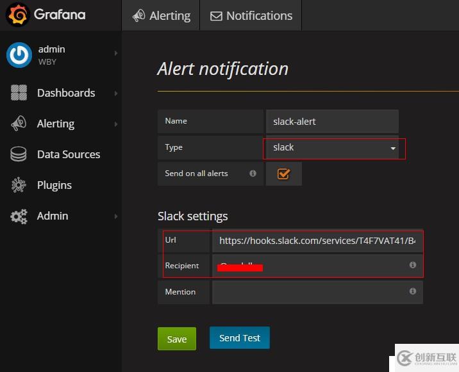Click the Grafana swirl logo icon
This screenshot has height=372, width=459.
click(x=17, y=15)
